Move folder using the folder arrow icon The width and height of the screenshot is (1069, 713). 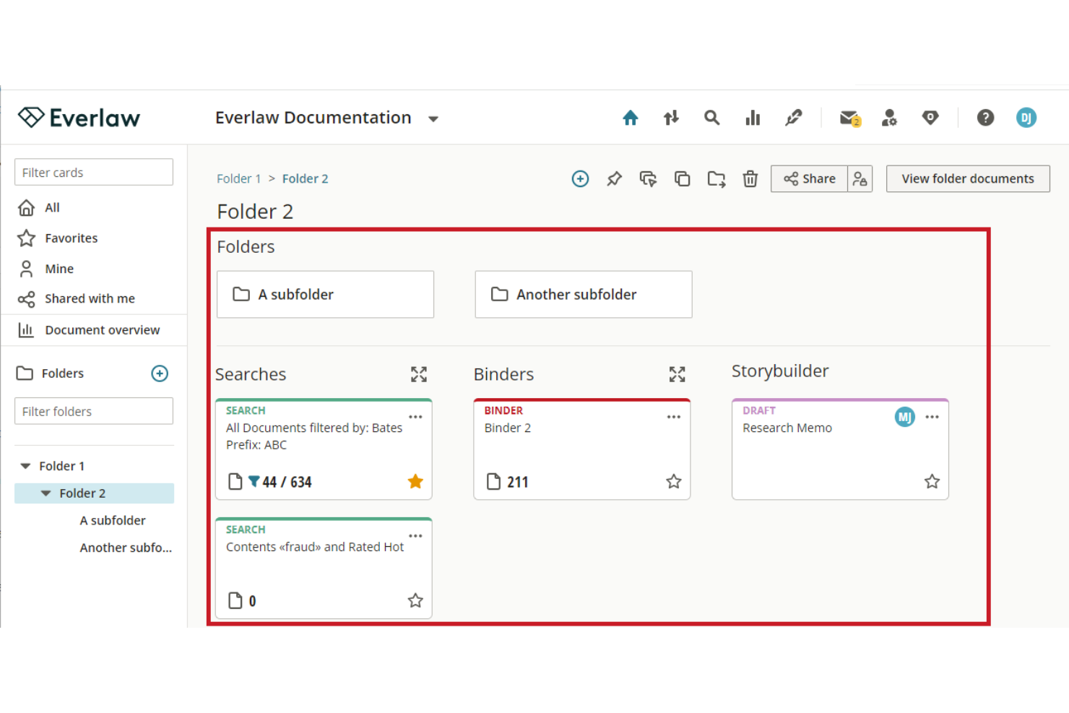[716, 178]
